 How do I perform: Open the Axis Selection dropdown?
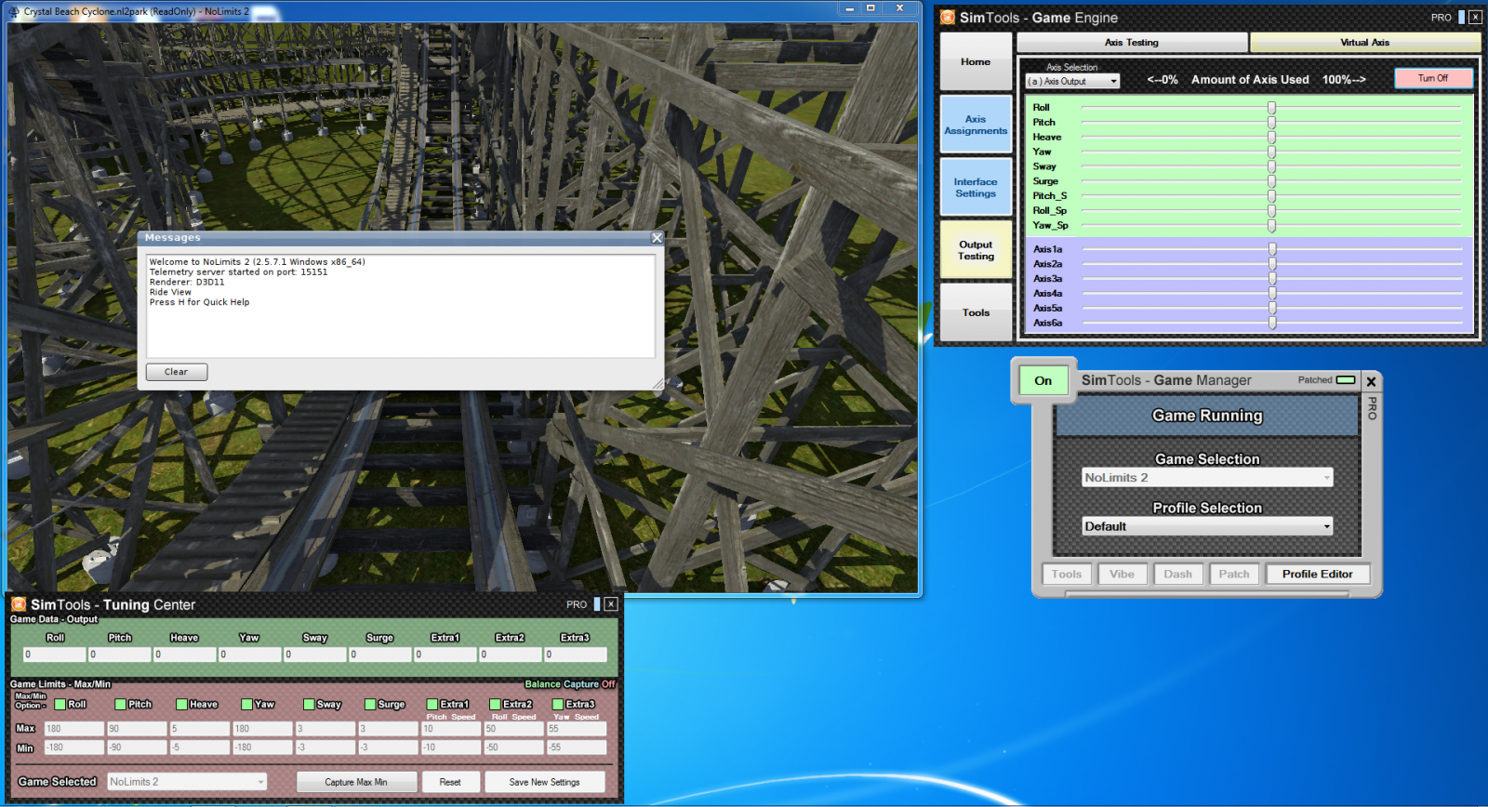point(1072,82)
